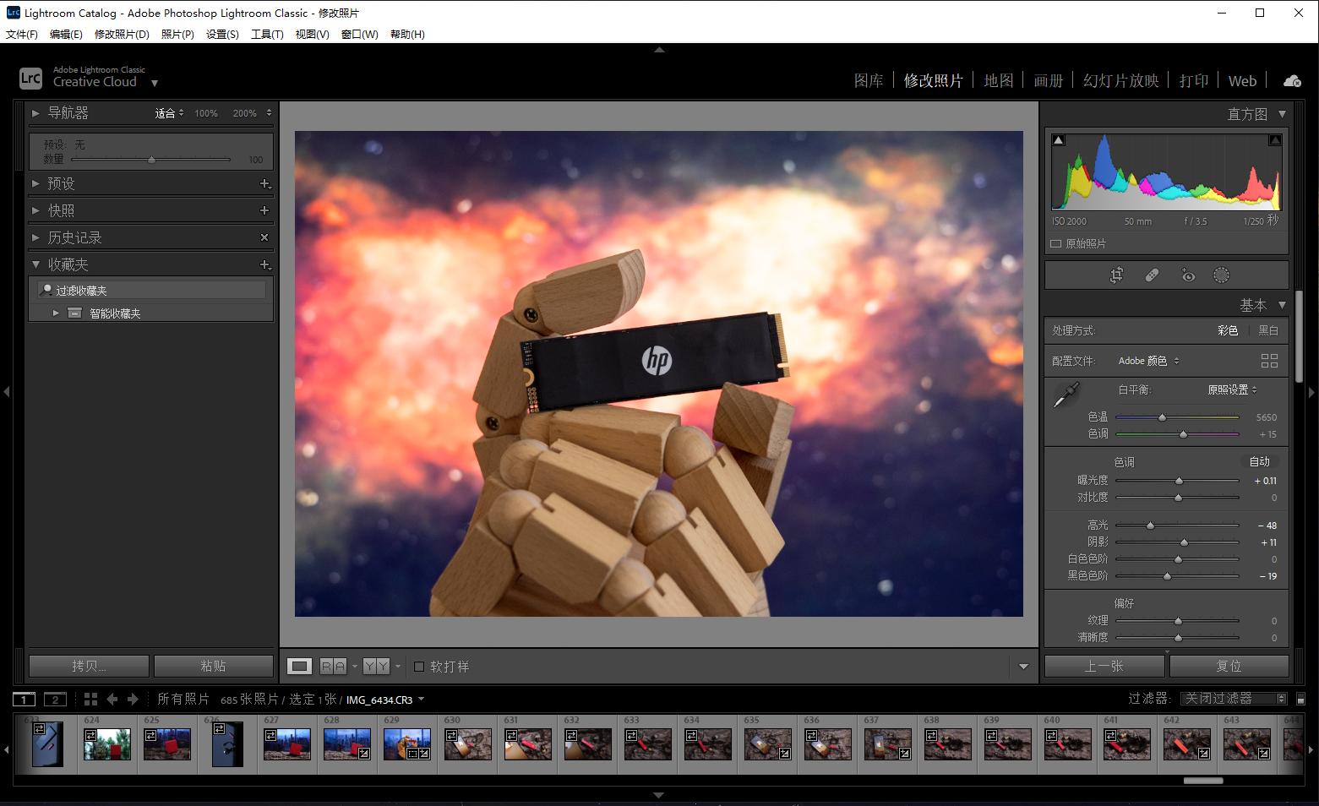This screenshot has height=806, width=1319.
Task: Select the Red Eye Correction tool
Action: [1188, 275]
